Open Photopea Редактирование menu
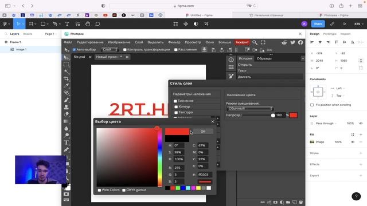 (90, 42)
